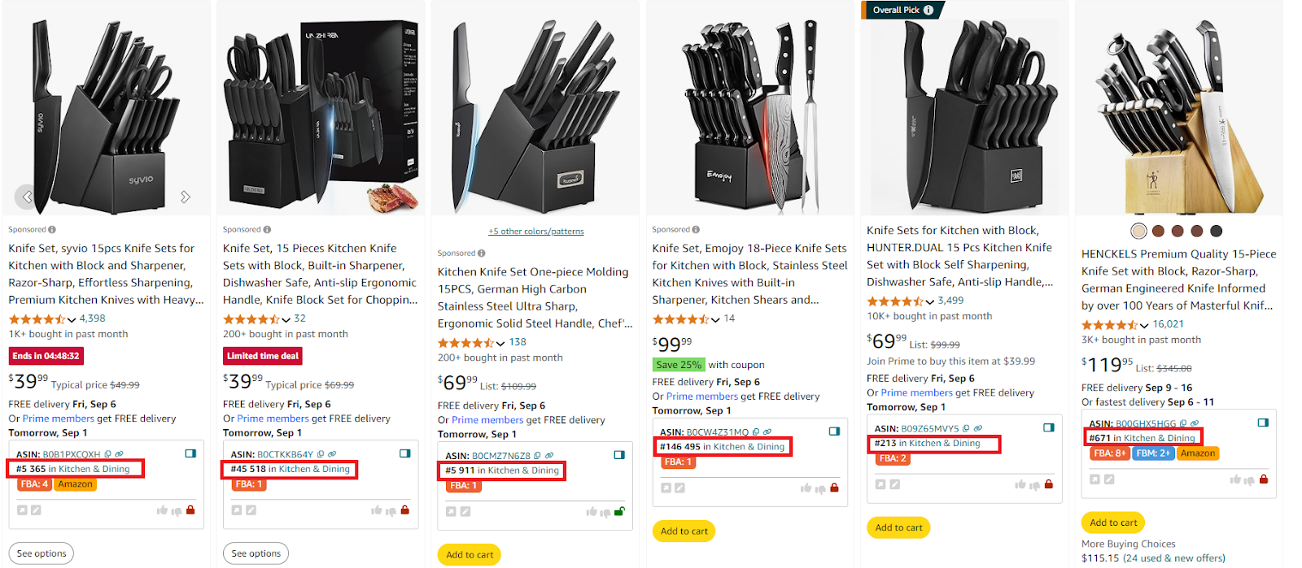Thumbs down the HUNTER.DUAL knife set

pyautogui.click(x=1035, y=485)
